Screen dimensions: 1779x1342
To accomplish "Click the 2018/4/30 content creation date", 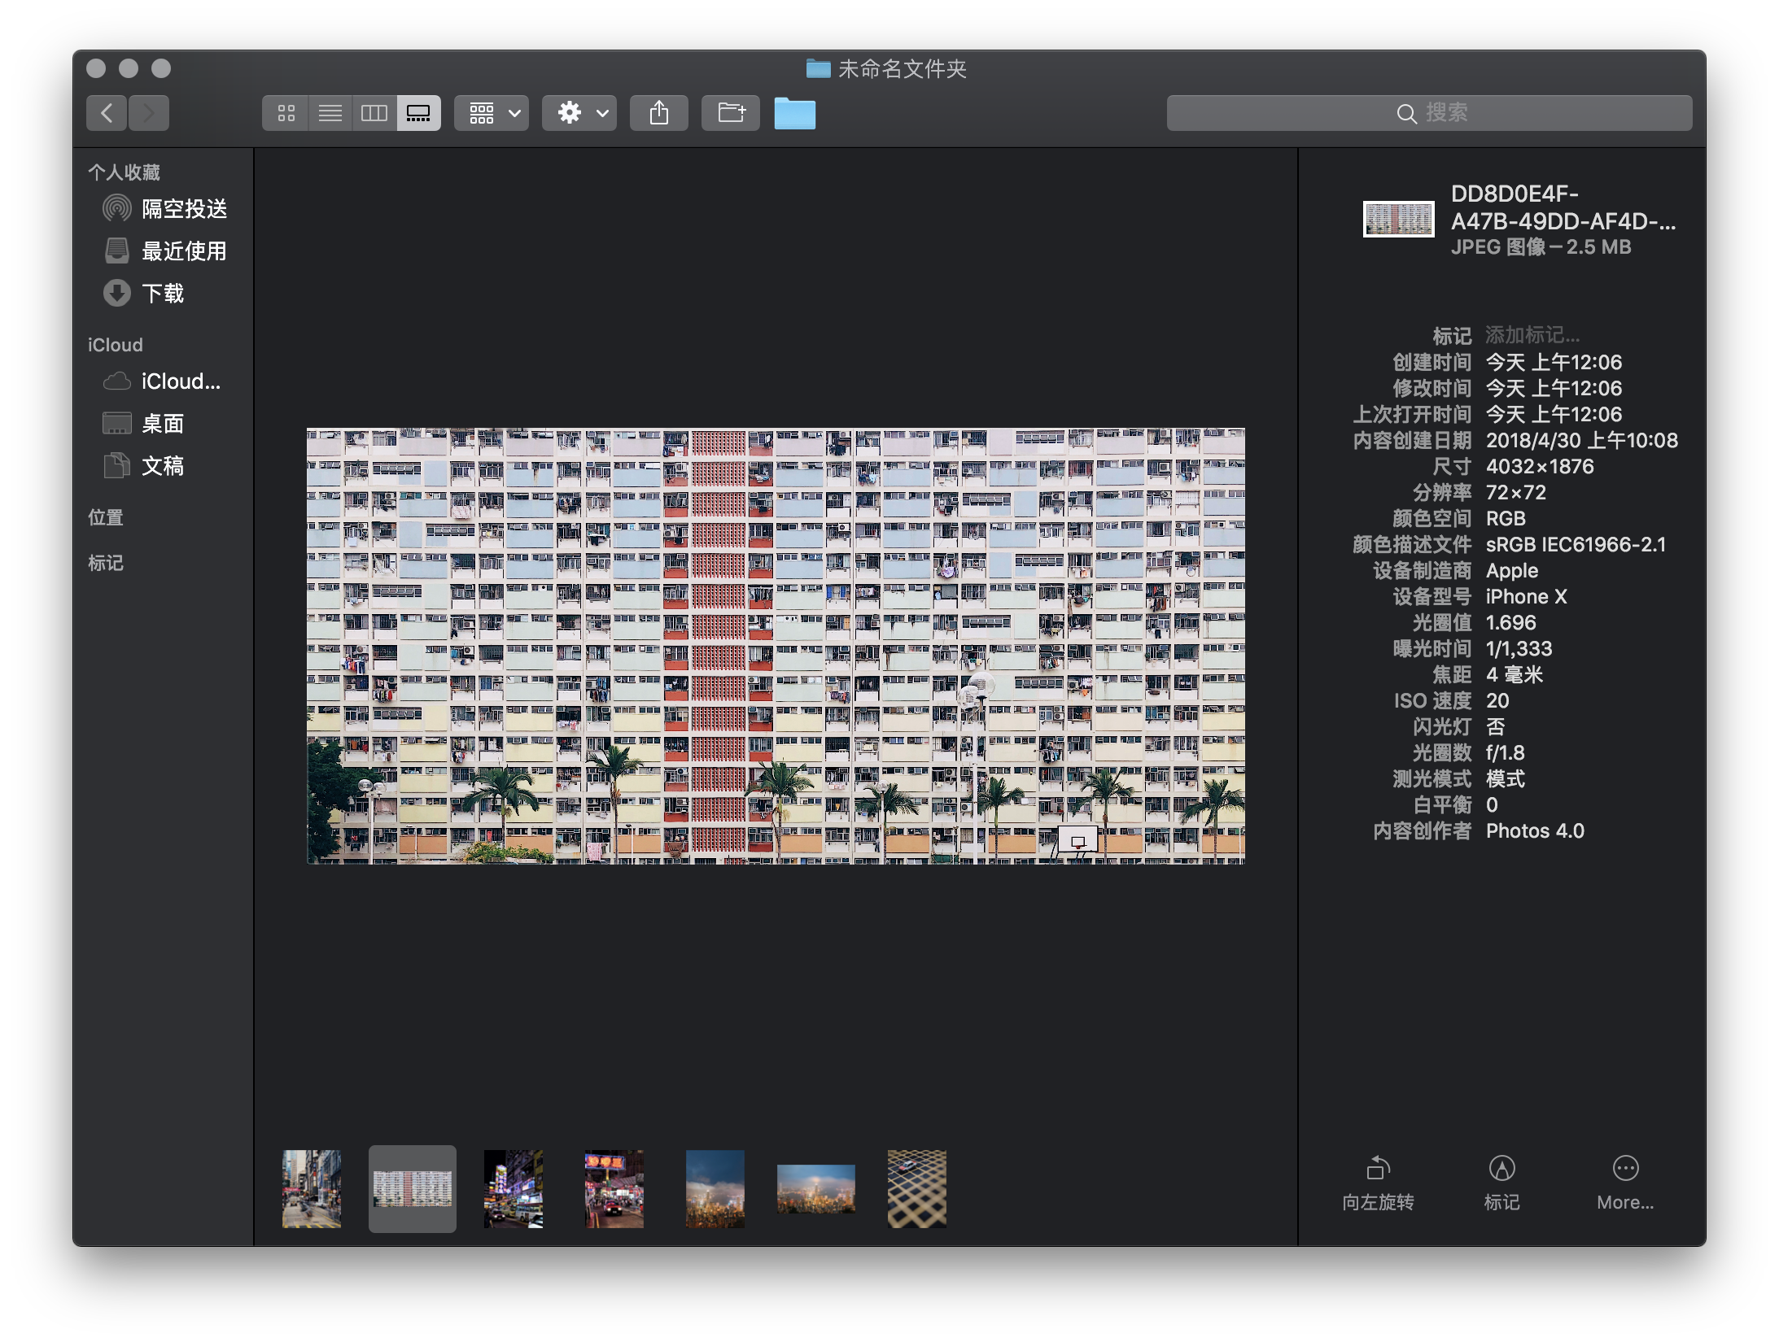I will coord(1582,440).
